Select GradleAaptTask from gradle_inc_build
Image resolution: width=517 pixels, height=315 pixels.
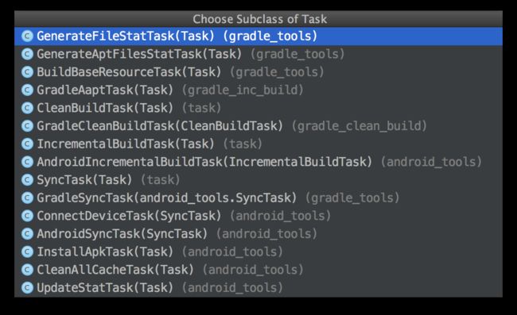tap(258, 90)
